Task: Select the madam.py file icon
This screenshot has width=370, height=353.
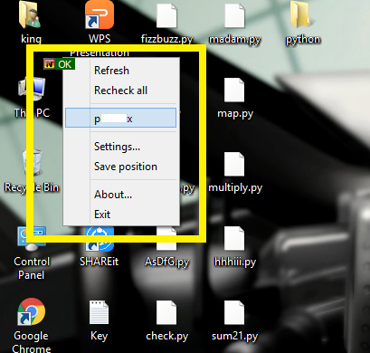Action: pos(234,15)
